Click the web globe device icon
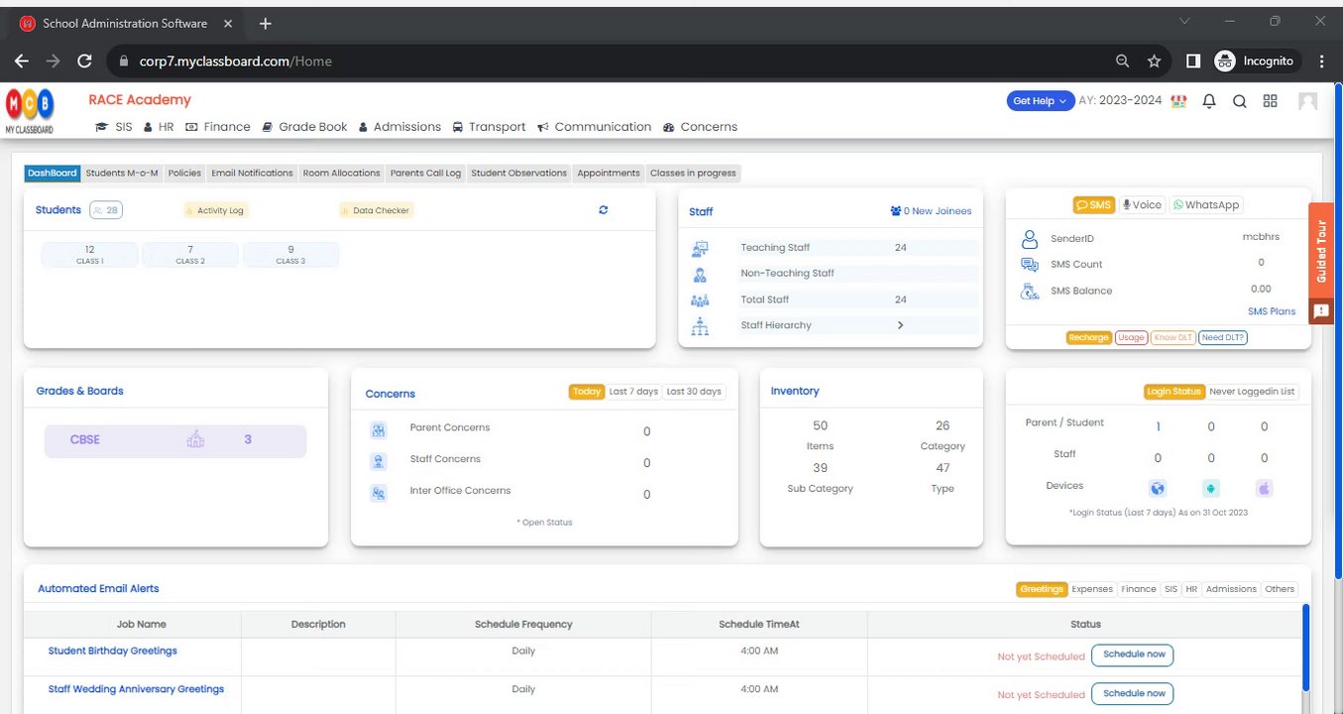This screenshot has width=1343, height=714. pyautogui.click(x=1158, y=488)
